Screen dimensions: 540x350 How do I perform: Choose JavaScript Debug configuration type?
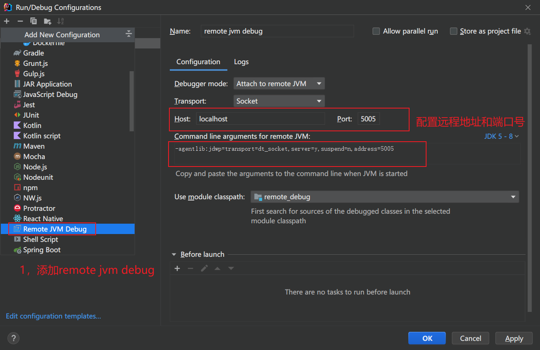pyautogui.click(x=67, y=94)
